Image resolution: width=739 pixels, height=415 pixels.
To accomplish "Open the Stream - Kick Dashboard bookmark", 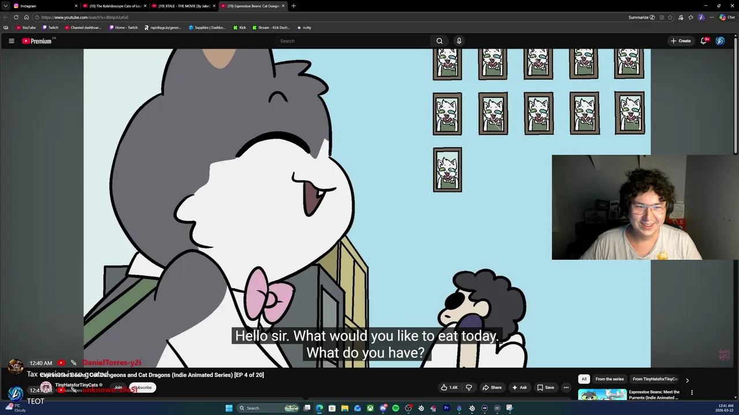I will pyautogui.click(x=271, y=27).
